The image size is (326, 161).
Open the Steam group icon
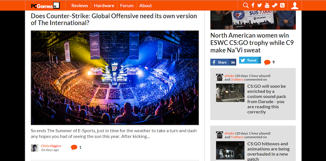pos(274,5)
